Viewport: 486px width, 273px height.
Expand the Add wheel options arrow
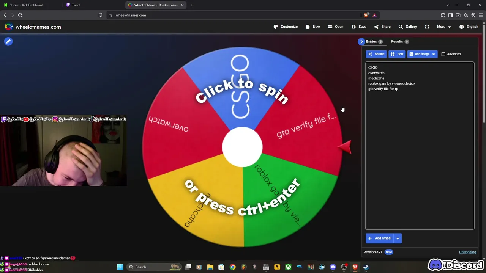point(398,238)
